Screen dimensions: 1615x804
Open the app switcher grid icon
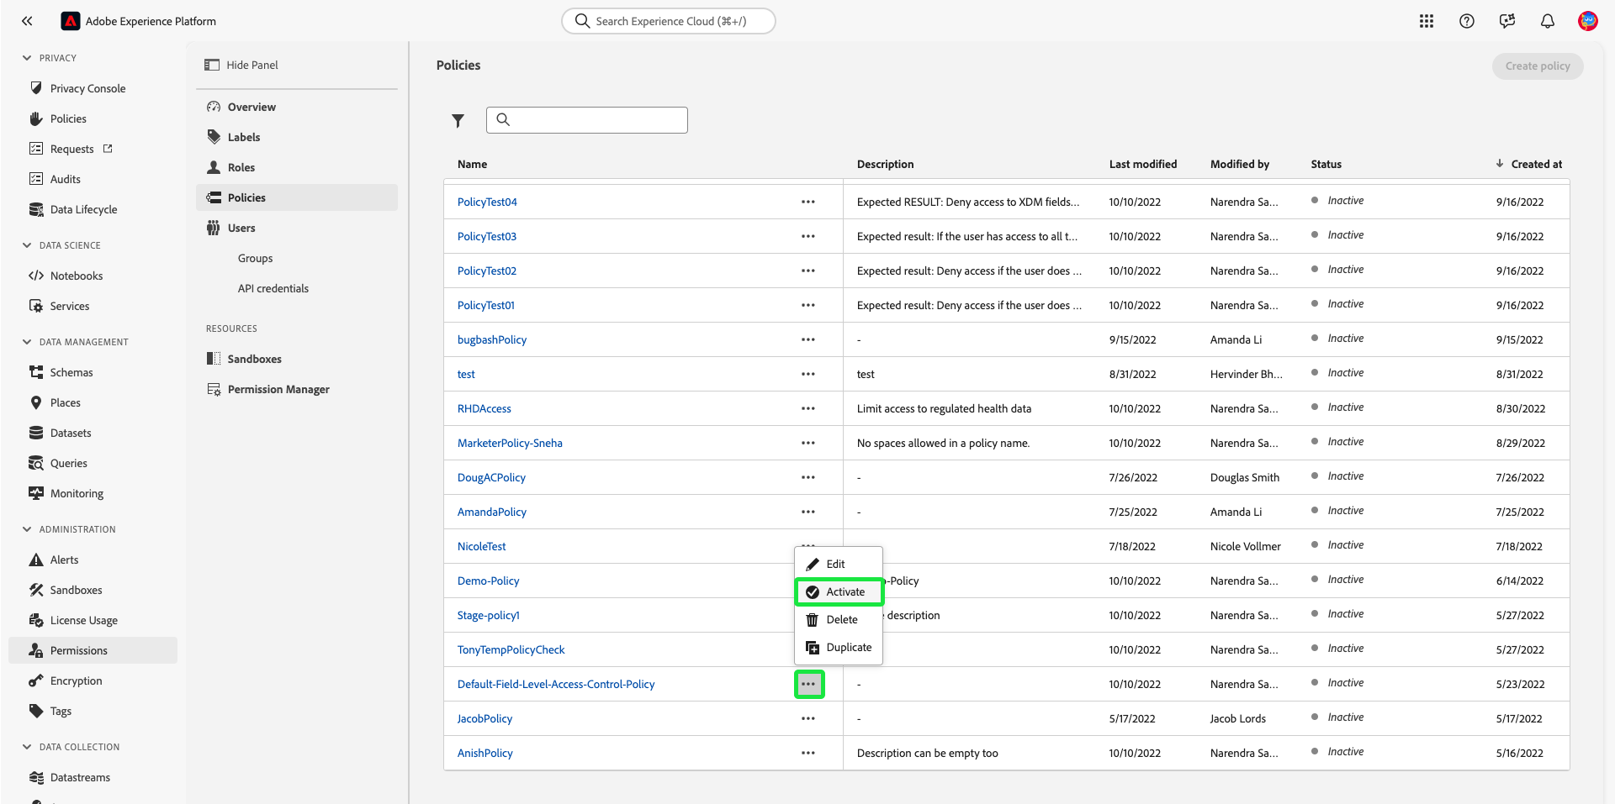pos(1427,21)
